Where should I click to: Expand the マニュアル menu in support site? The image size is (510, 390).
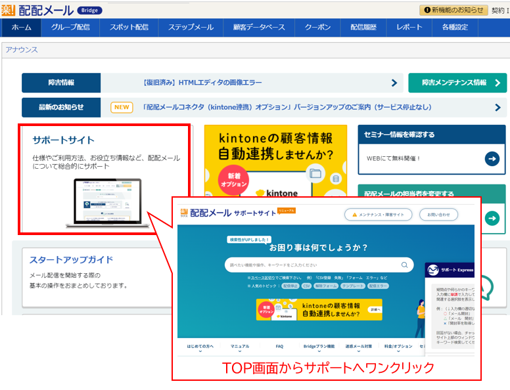coord(239,347)
